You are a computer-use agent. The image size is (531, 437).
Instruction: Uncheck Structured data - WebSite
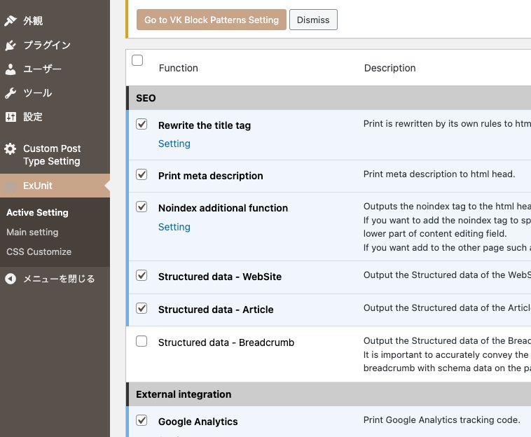click(142, 275)
